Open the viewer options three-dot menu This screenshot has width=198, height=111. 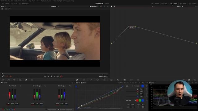point(108,6)
